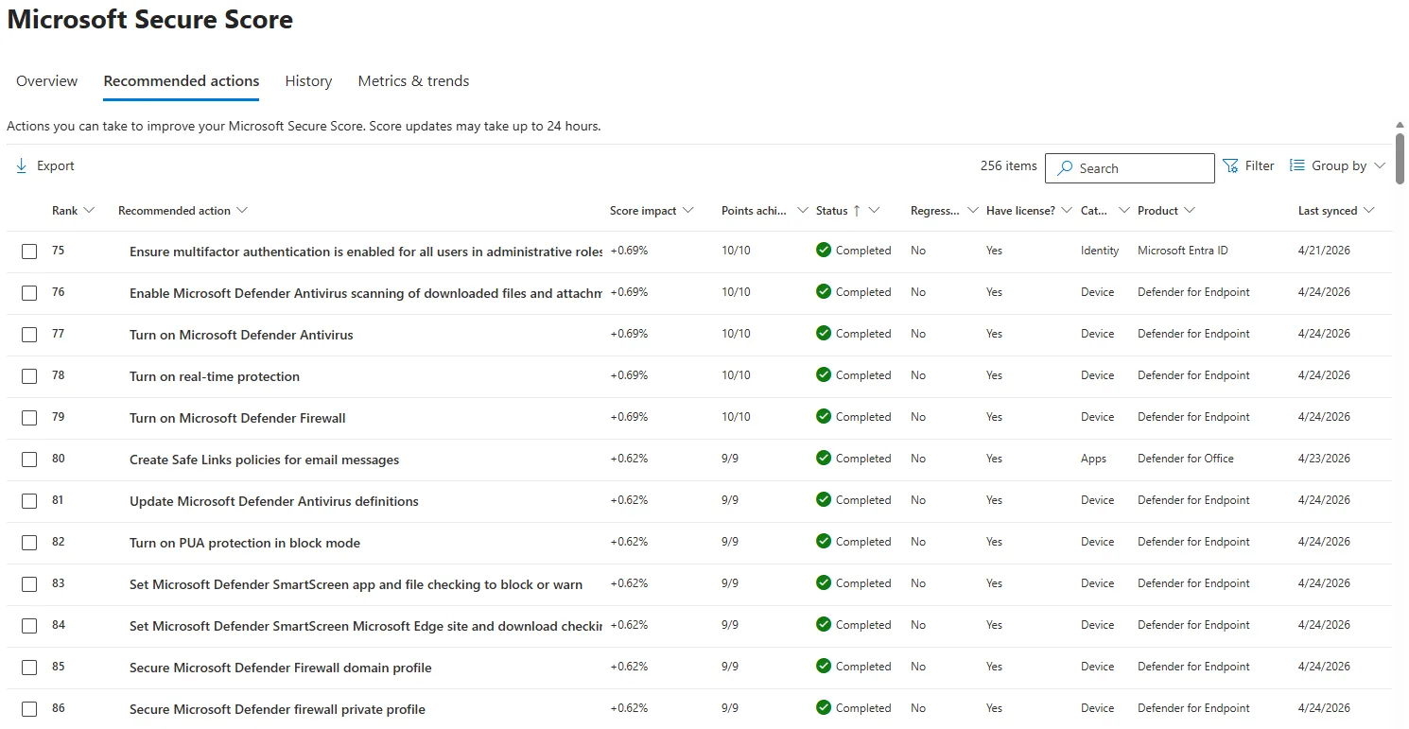Click the Export download arrow icon

(22, 166)
